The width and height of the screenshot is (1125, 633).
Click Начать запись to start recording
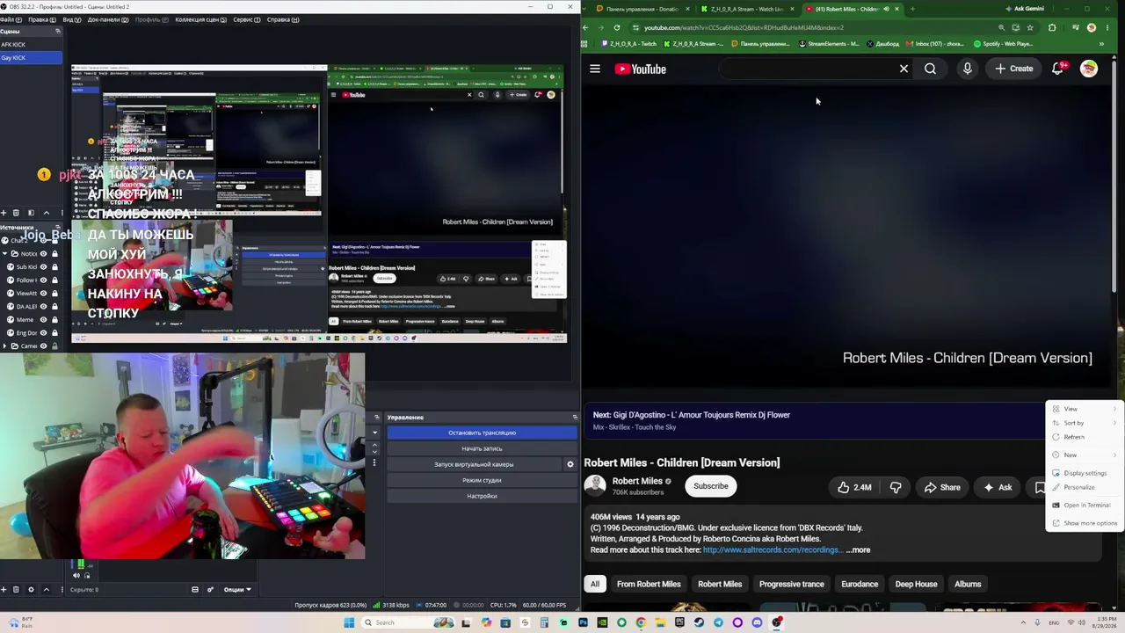click(x=482, y=448)
